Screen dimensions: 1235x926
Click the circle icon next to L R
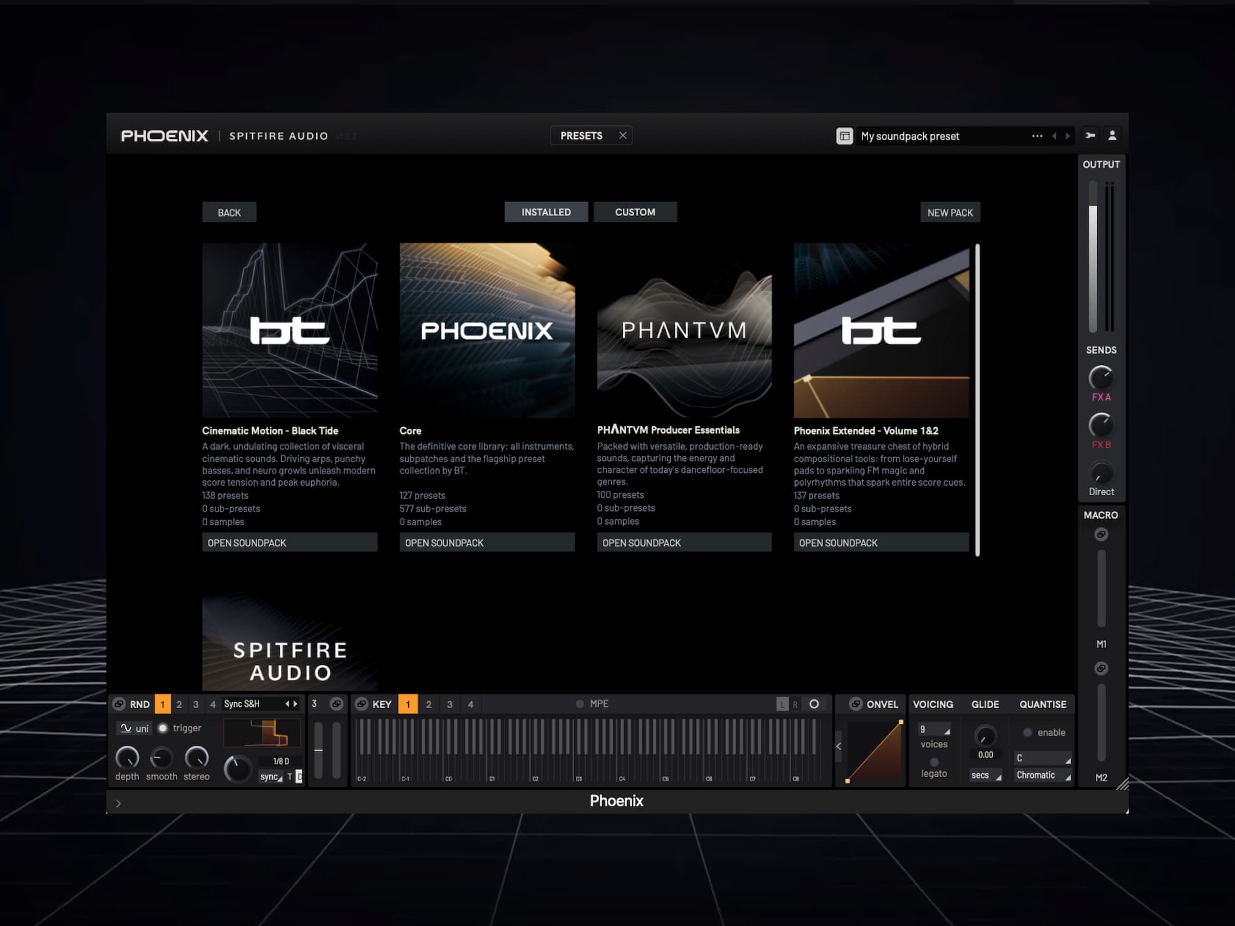pos(814,704)
